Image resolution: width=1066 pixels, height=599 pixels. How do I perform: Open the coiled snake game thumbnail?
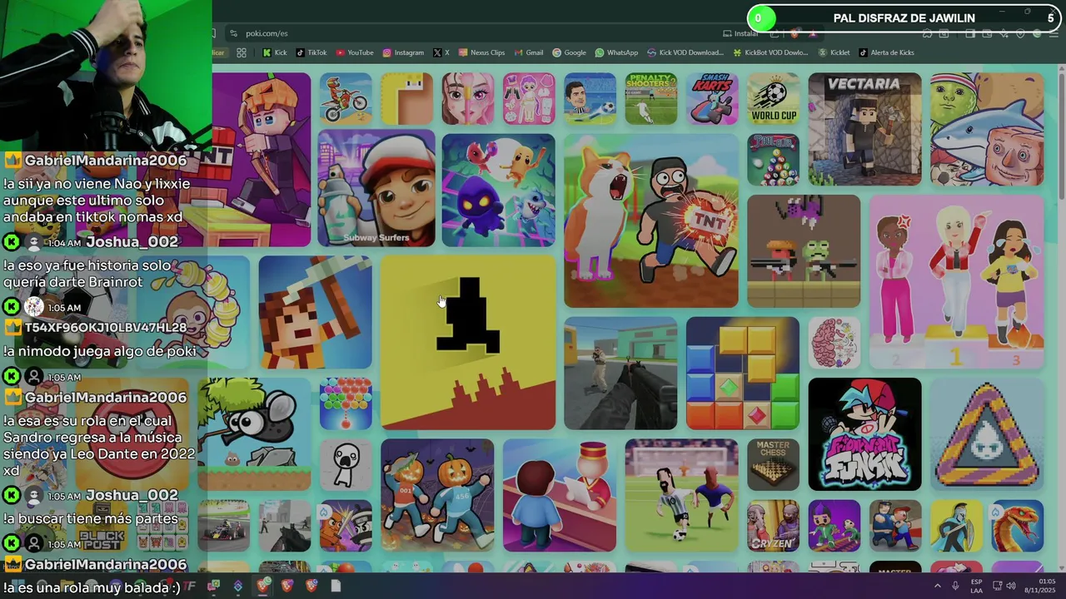1018,526
